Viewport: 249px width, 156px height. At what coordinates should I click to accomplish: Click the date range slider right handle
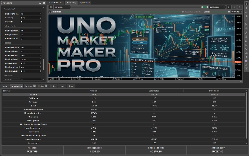point(207,7)
